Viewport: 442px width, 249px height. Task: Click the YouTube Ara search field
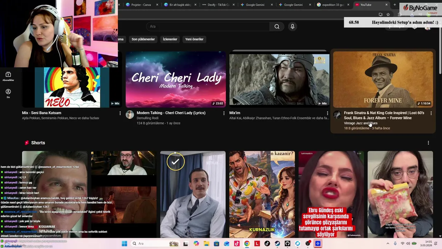[208, 27]
